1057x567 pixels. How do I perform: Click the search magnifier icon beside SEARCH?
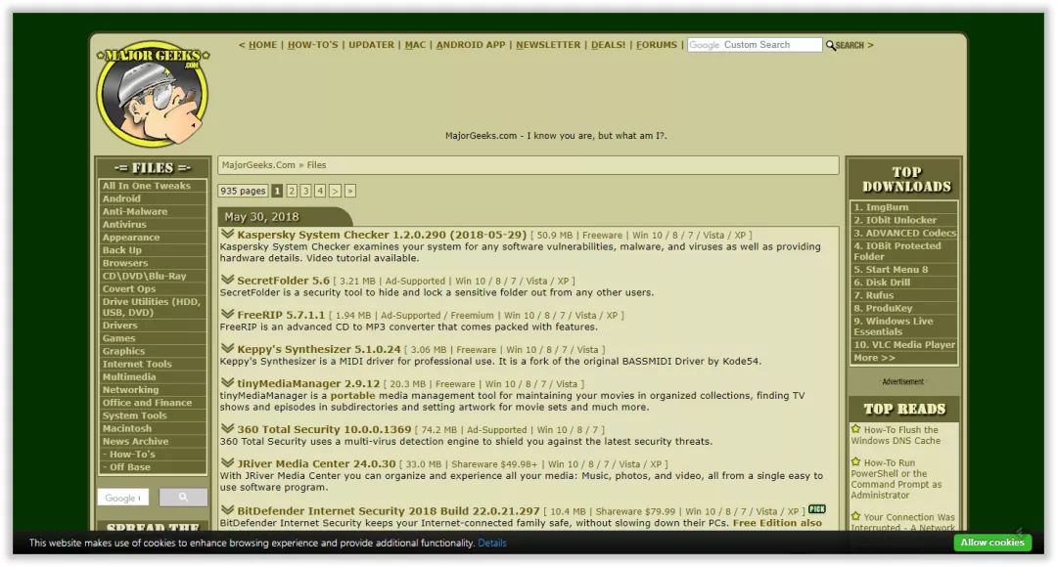[x=831, y=45]
